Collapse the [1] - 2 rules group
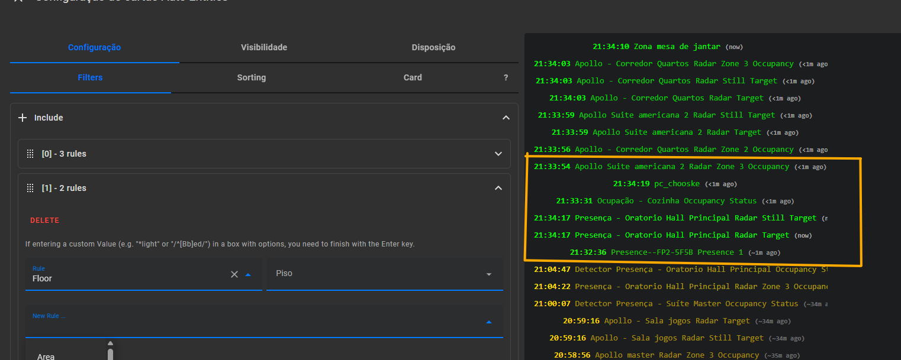 pos(498,188)
